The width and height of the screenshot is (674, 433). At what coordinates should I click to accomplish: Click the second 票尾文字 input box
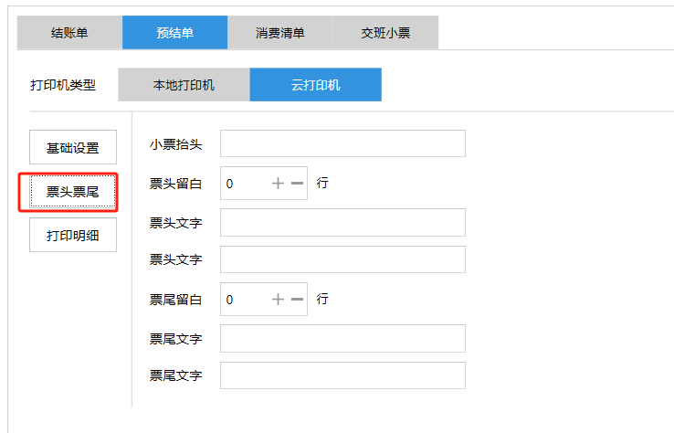[342, 375]
